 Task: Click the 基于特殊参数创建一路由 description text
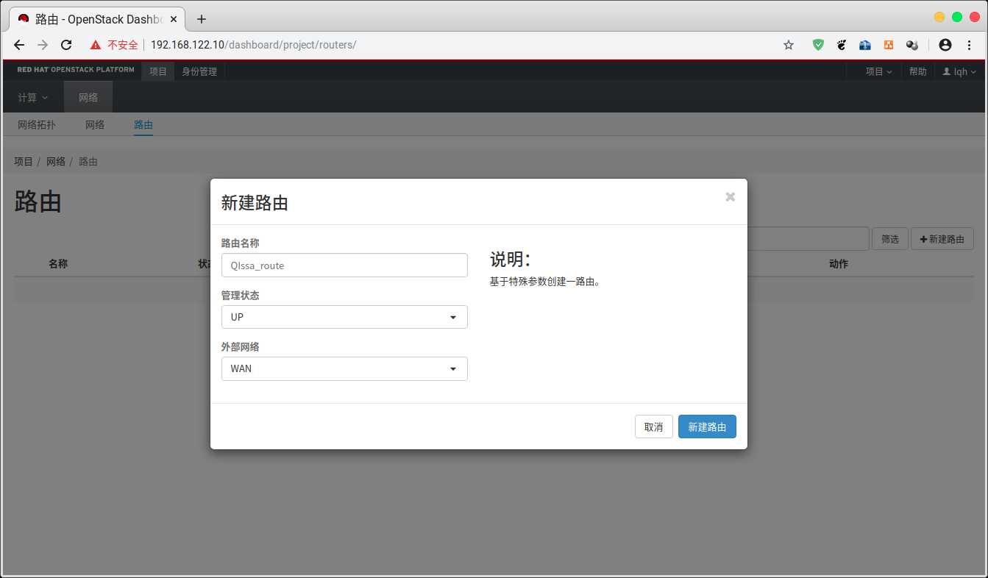(545, 282)
